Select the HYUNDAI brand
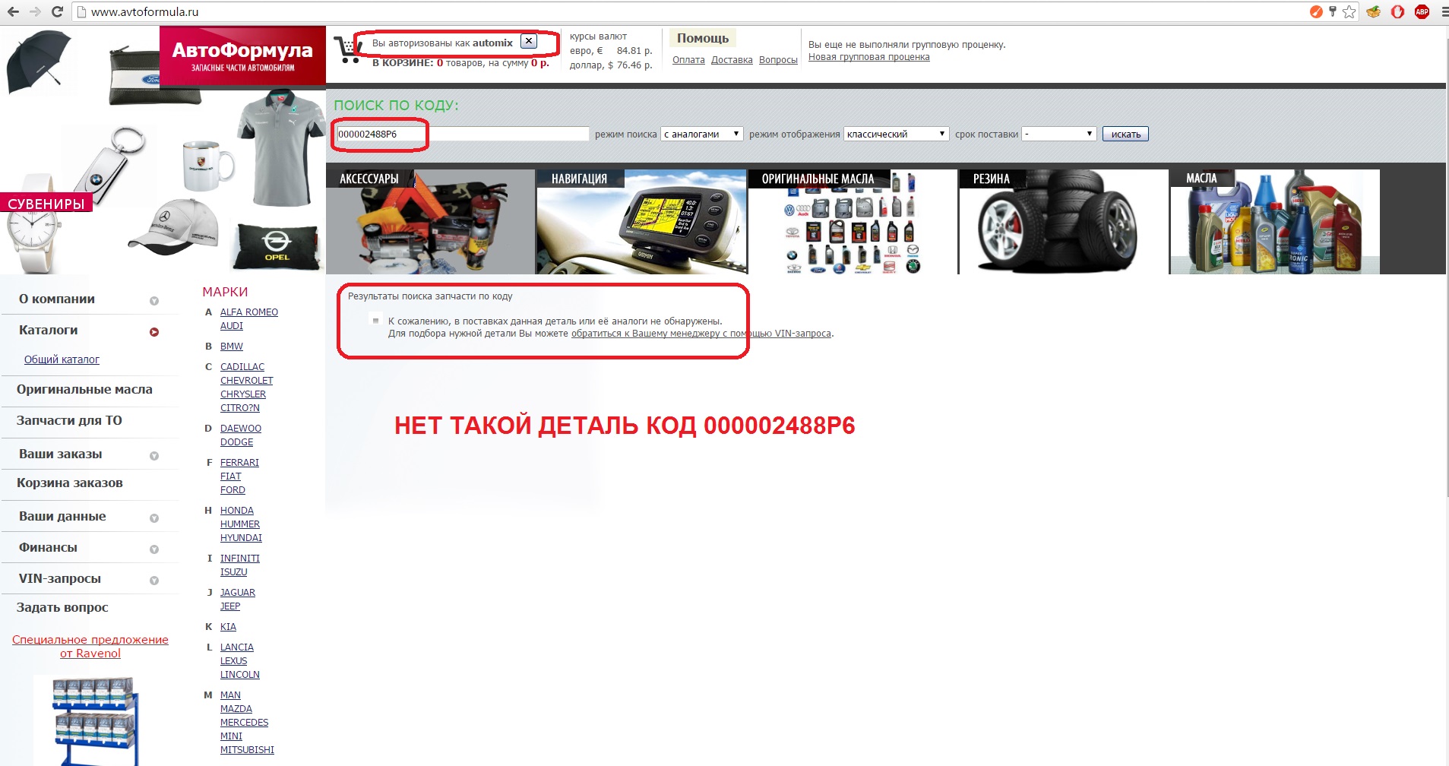This screenshot has width=1449, height=766. (x=241, y=538)
